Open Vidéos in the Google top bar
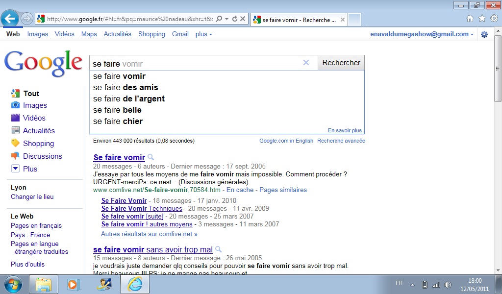Screen dimensions: 502x294 pos(64,34)
